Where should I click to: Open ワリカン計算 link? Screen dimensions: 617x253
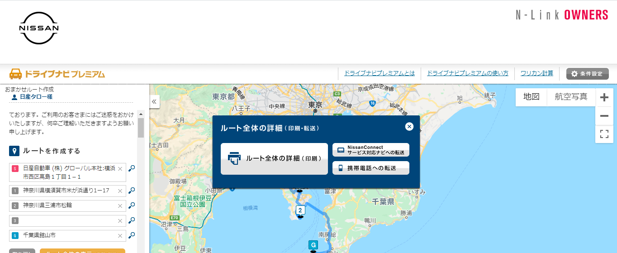tap(536, 73)
